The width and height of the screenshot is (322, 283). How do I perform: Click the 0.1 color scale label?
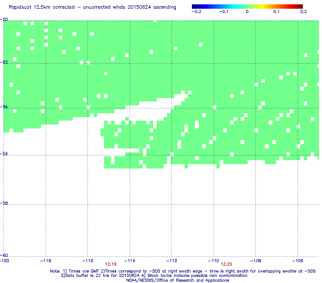pos(276,12)
